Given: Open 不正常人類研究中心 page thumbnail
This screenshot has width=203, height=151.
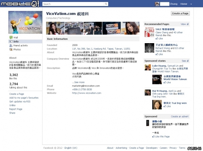Looking at the screenshot, I should point(149,48).
